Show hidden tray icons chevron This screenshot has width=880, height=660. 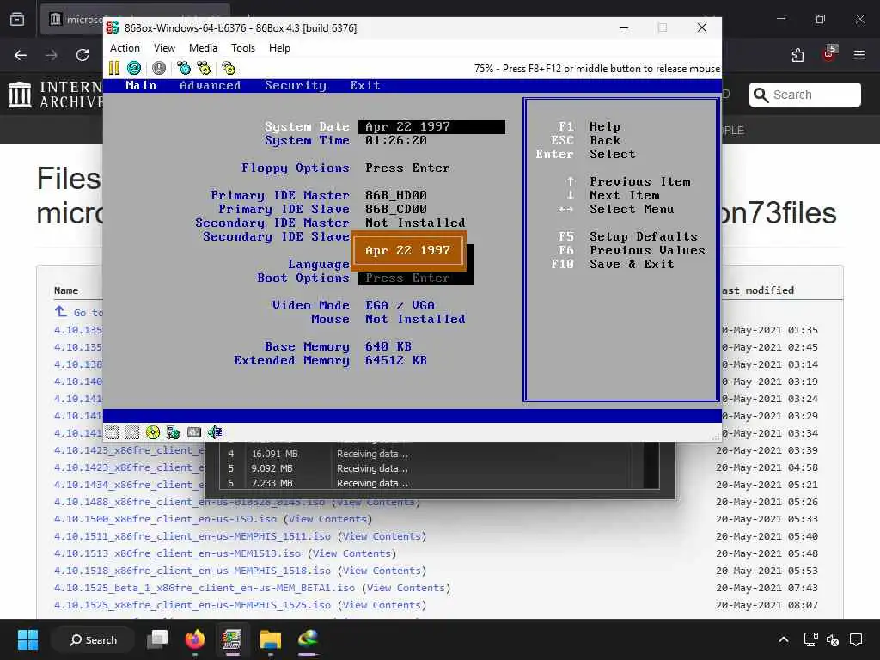coord(784,639)
